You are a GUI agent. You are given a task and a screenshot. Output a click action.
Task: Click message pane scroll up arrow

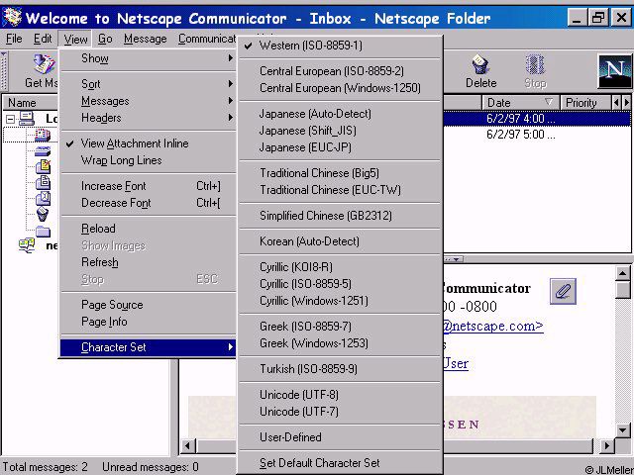[622, 273]
